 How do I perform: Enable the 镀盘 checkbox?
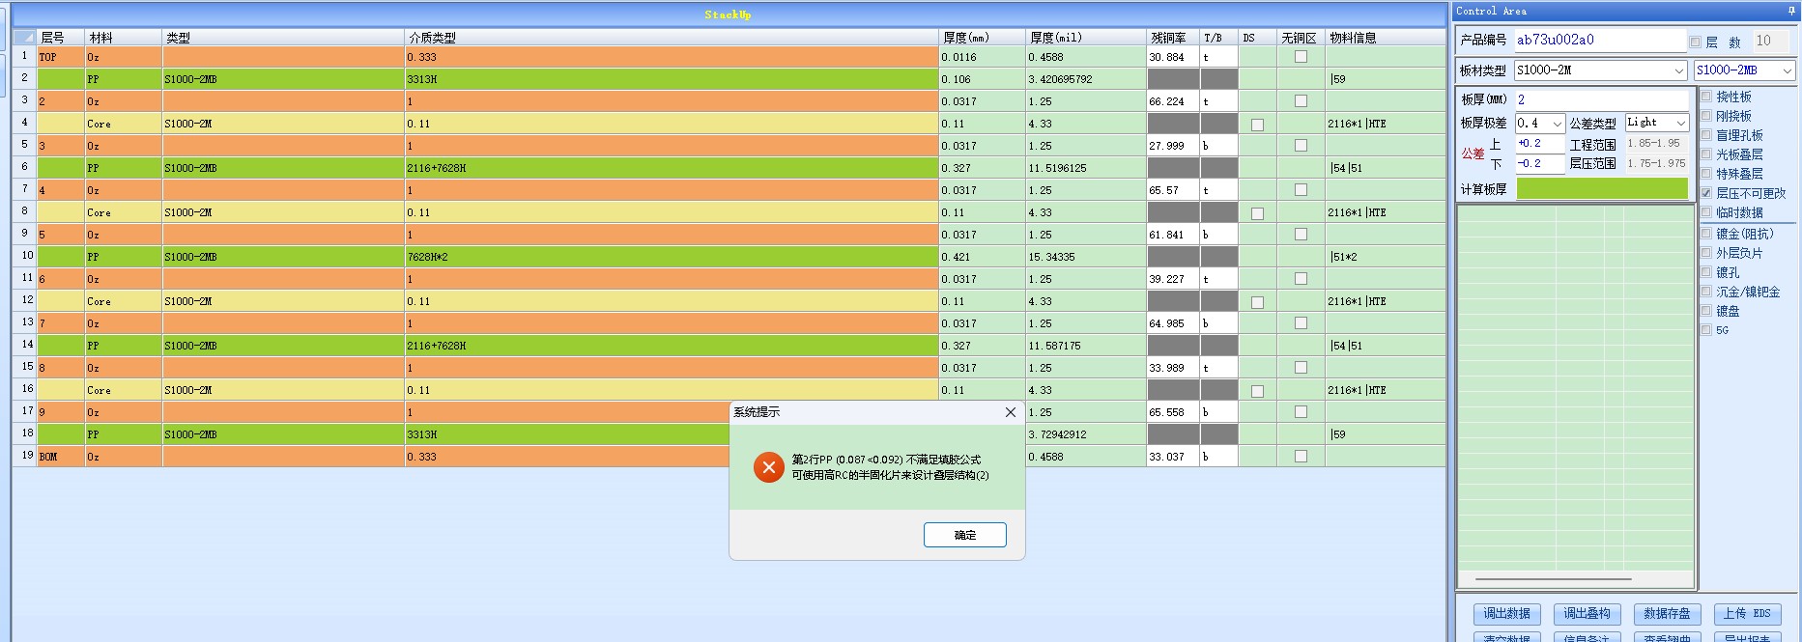click(x=1706, y=311)
